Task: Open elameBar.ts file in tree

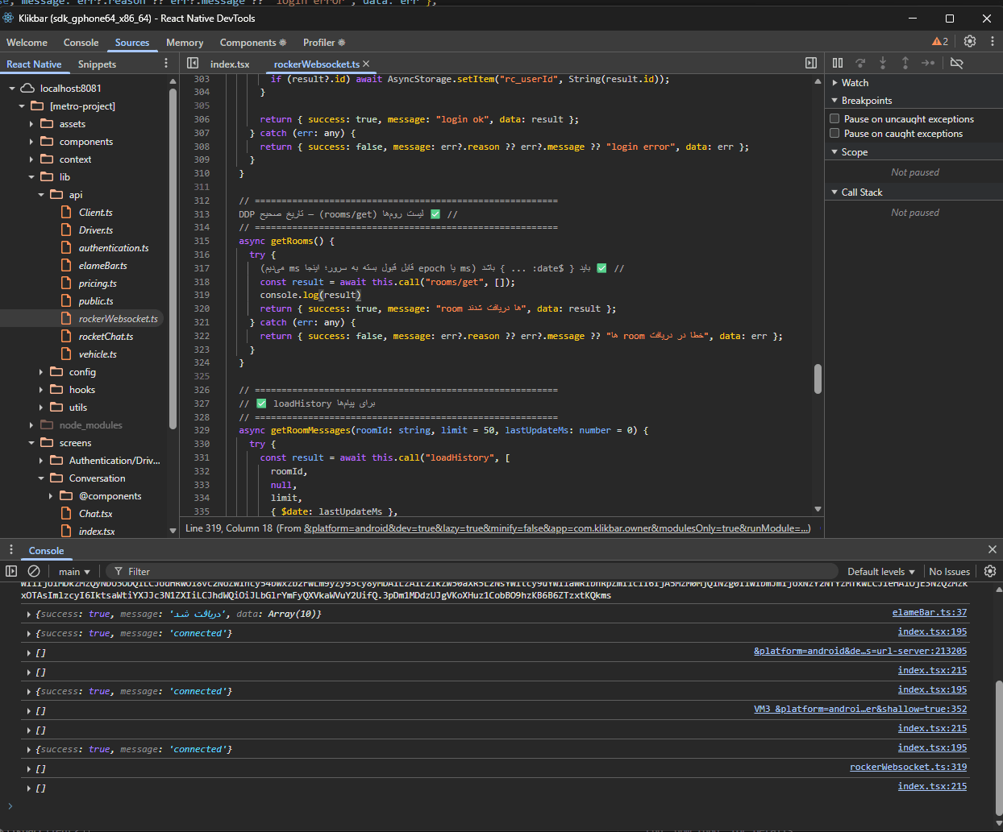Action: click(x=102, y=266)
